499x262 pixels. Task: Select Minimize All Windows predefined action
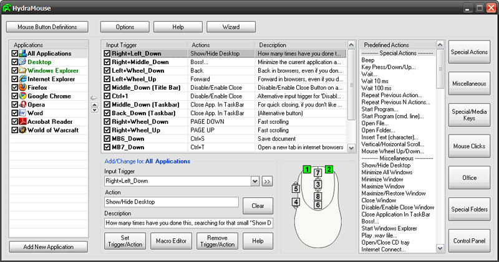(387, 172)
